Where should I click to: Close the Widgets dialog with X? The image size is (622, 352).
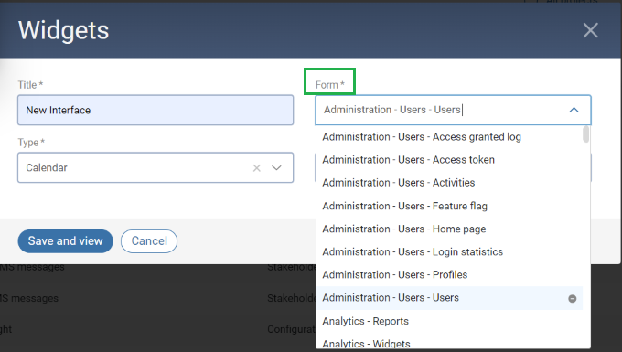[590, 30]
